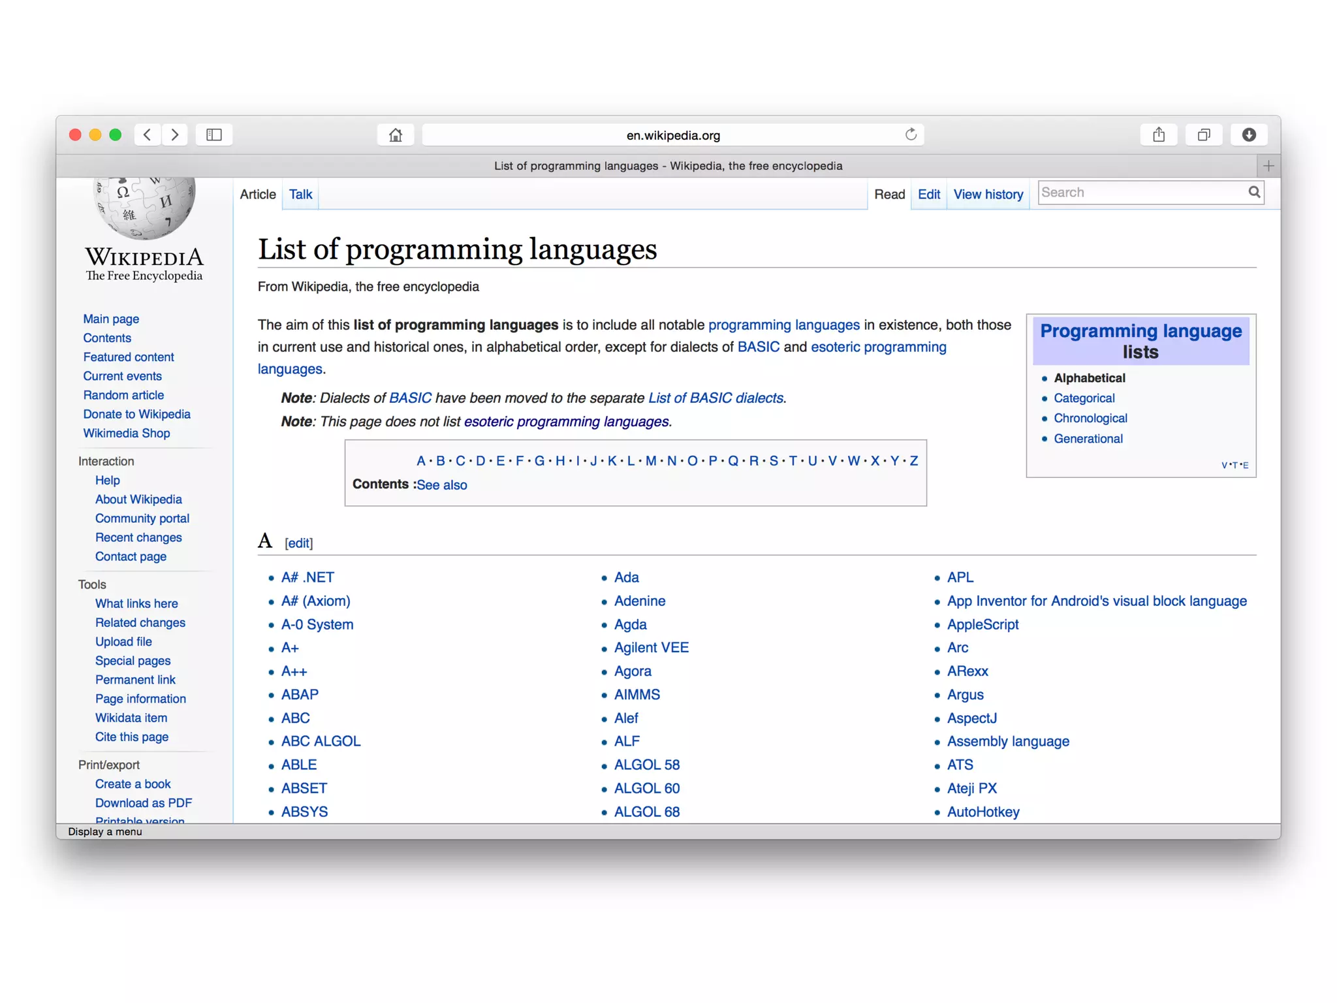Show all tabs with the tabs icon
The image size is (1337, 1003).
(1204, 135)
